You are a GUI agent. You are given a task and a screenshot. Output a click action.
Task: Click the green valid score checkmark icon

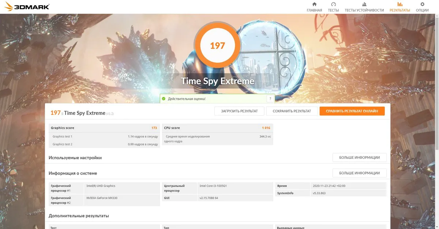click(x=164, y=99)
